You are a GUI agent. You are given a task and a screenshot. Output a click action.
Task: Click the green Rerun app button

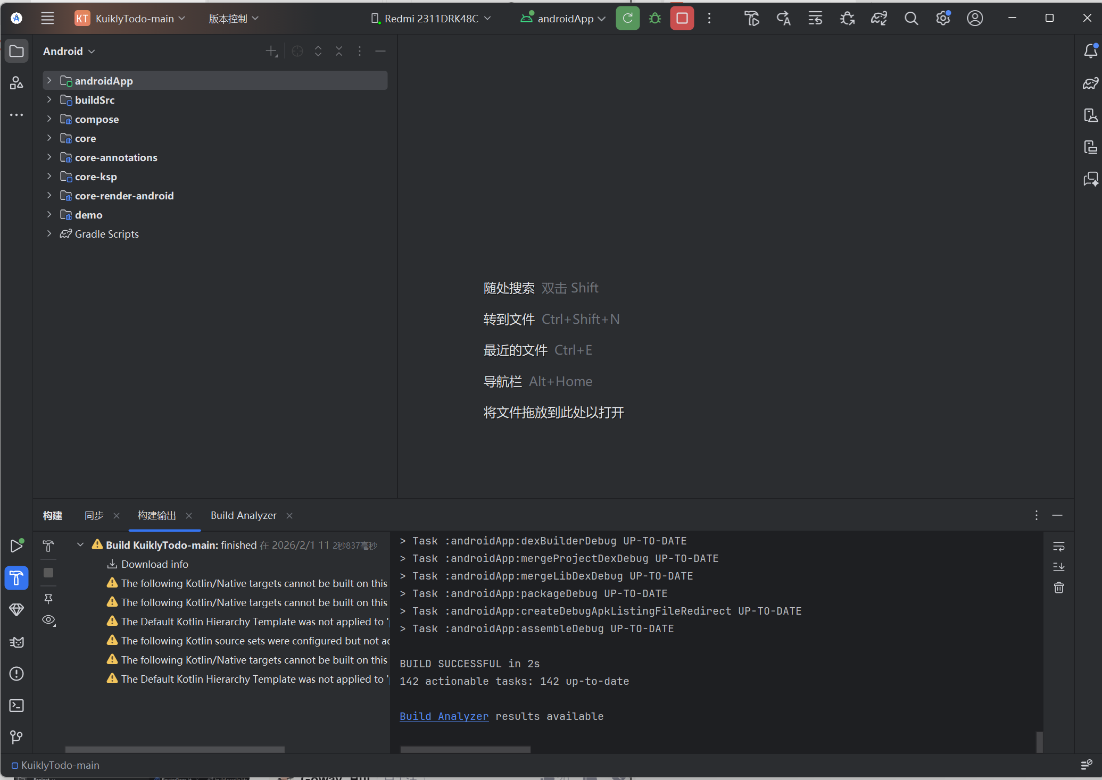pyautogui.click(x=627, y=19)
